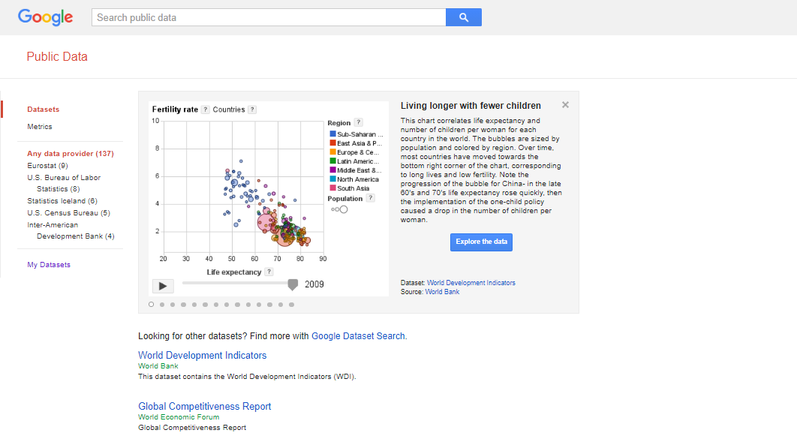Click the Life expectancy help icon
This screenshot has width=797, height=442.
click(x=269, y=272)
